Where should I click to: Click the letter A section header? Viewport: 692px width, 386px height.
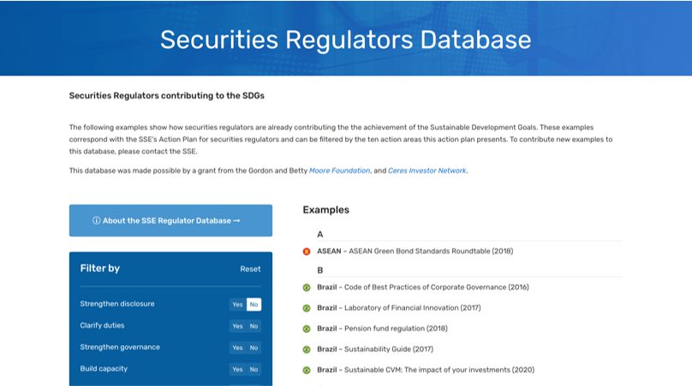point(320,235)
